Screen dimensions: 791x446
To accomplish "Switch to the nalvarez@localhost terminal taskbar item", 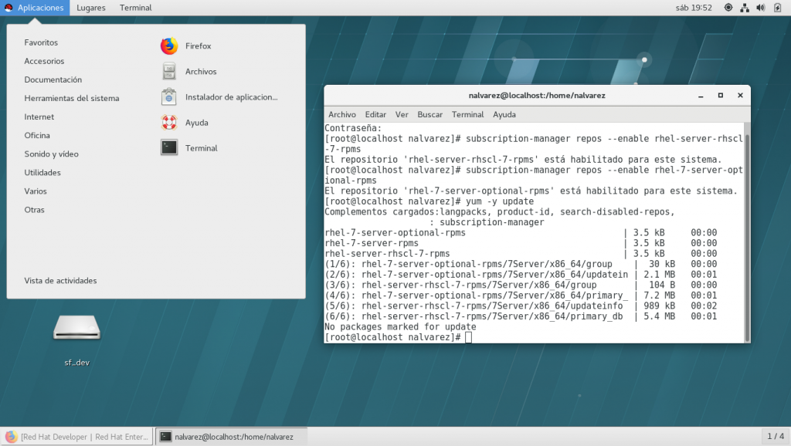I will pyautogui.click(x=231, y=437).
